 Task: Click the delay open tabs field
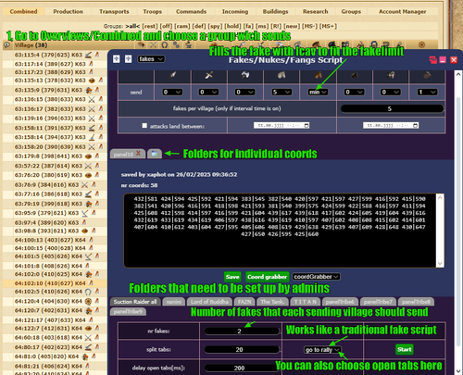pyautogui.click(x=242, y=368)
